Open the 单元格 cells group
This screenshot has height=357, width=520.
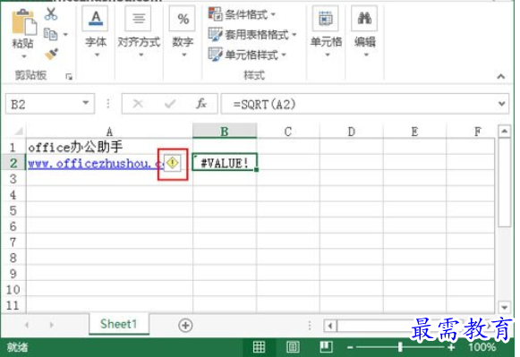(326, 32)
